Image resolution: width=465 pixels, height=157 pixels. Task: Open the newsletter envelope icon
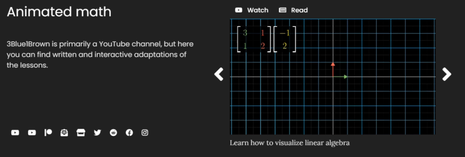pos(64,133)
